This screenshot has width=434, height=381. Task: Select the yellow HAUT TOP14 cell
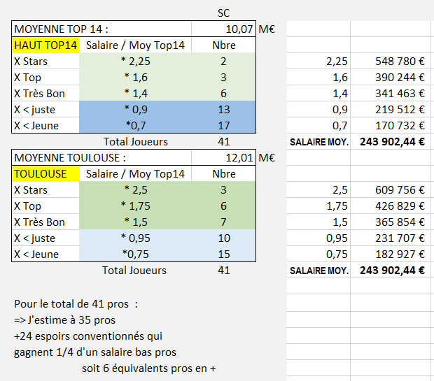tap(45, 45)
